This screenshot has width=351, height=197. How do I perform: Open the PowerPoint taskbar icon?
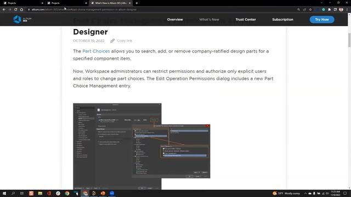(103, 193)
